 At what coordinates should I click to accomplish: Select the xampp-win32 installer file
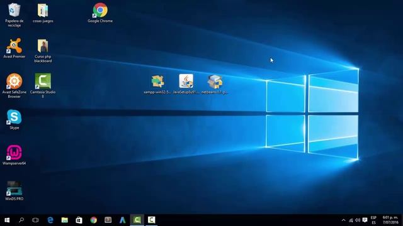click(157, 84)
